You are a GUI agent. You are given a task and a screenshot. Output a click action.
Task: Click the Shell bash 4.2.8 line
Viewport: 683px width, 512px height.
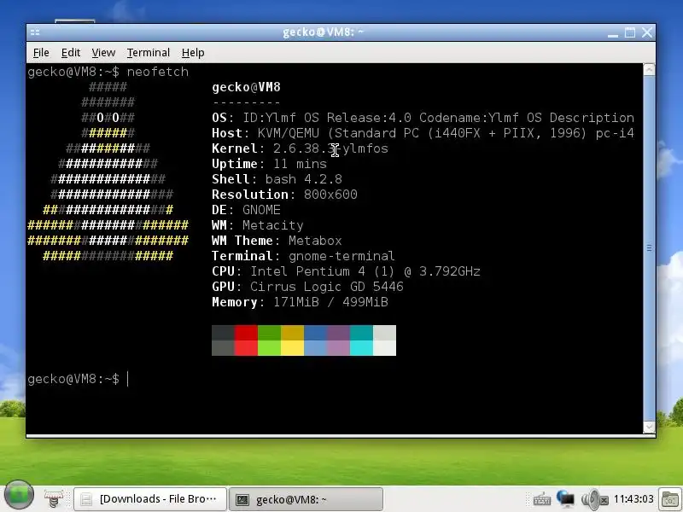[x=277, y=179]
